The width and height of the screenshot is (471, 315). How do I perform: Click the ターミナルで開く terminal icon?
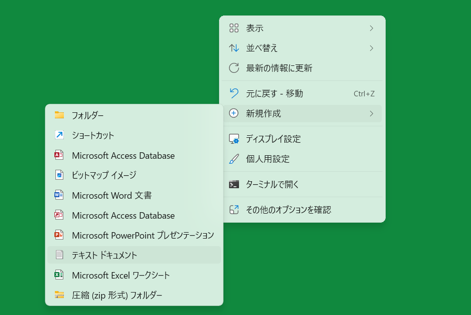click(234, 184)
